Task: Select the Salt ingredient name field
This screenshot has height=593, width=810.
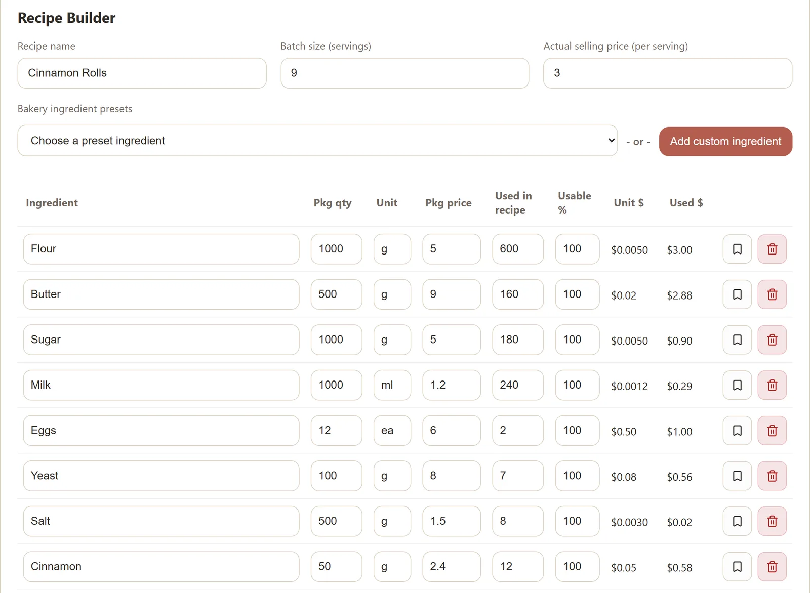Action: point(161,521)
